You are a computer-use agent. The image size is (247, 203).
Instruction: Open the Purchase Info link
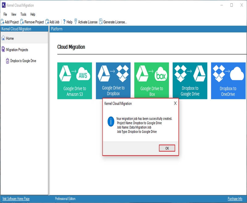pos(235,199)
